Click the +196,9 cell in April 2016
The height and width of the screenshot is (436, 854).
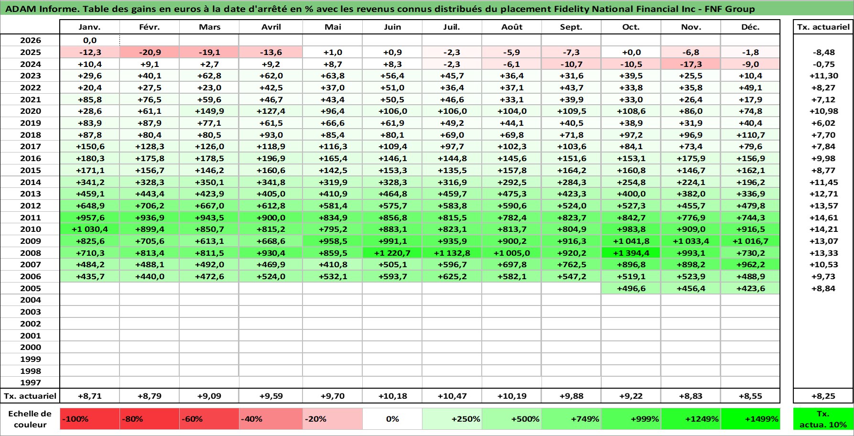pyautogui.click(x=271, y=159)
